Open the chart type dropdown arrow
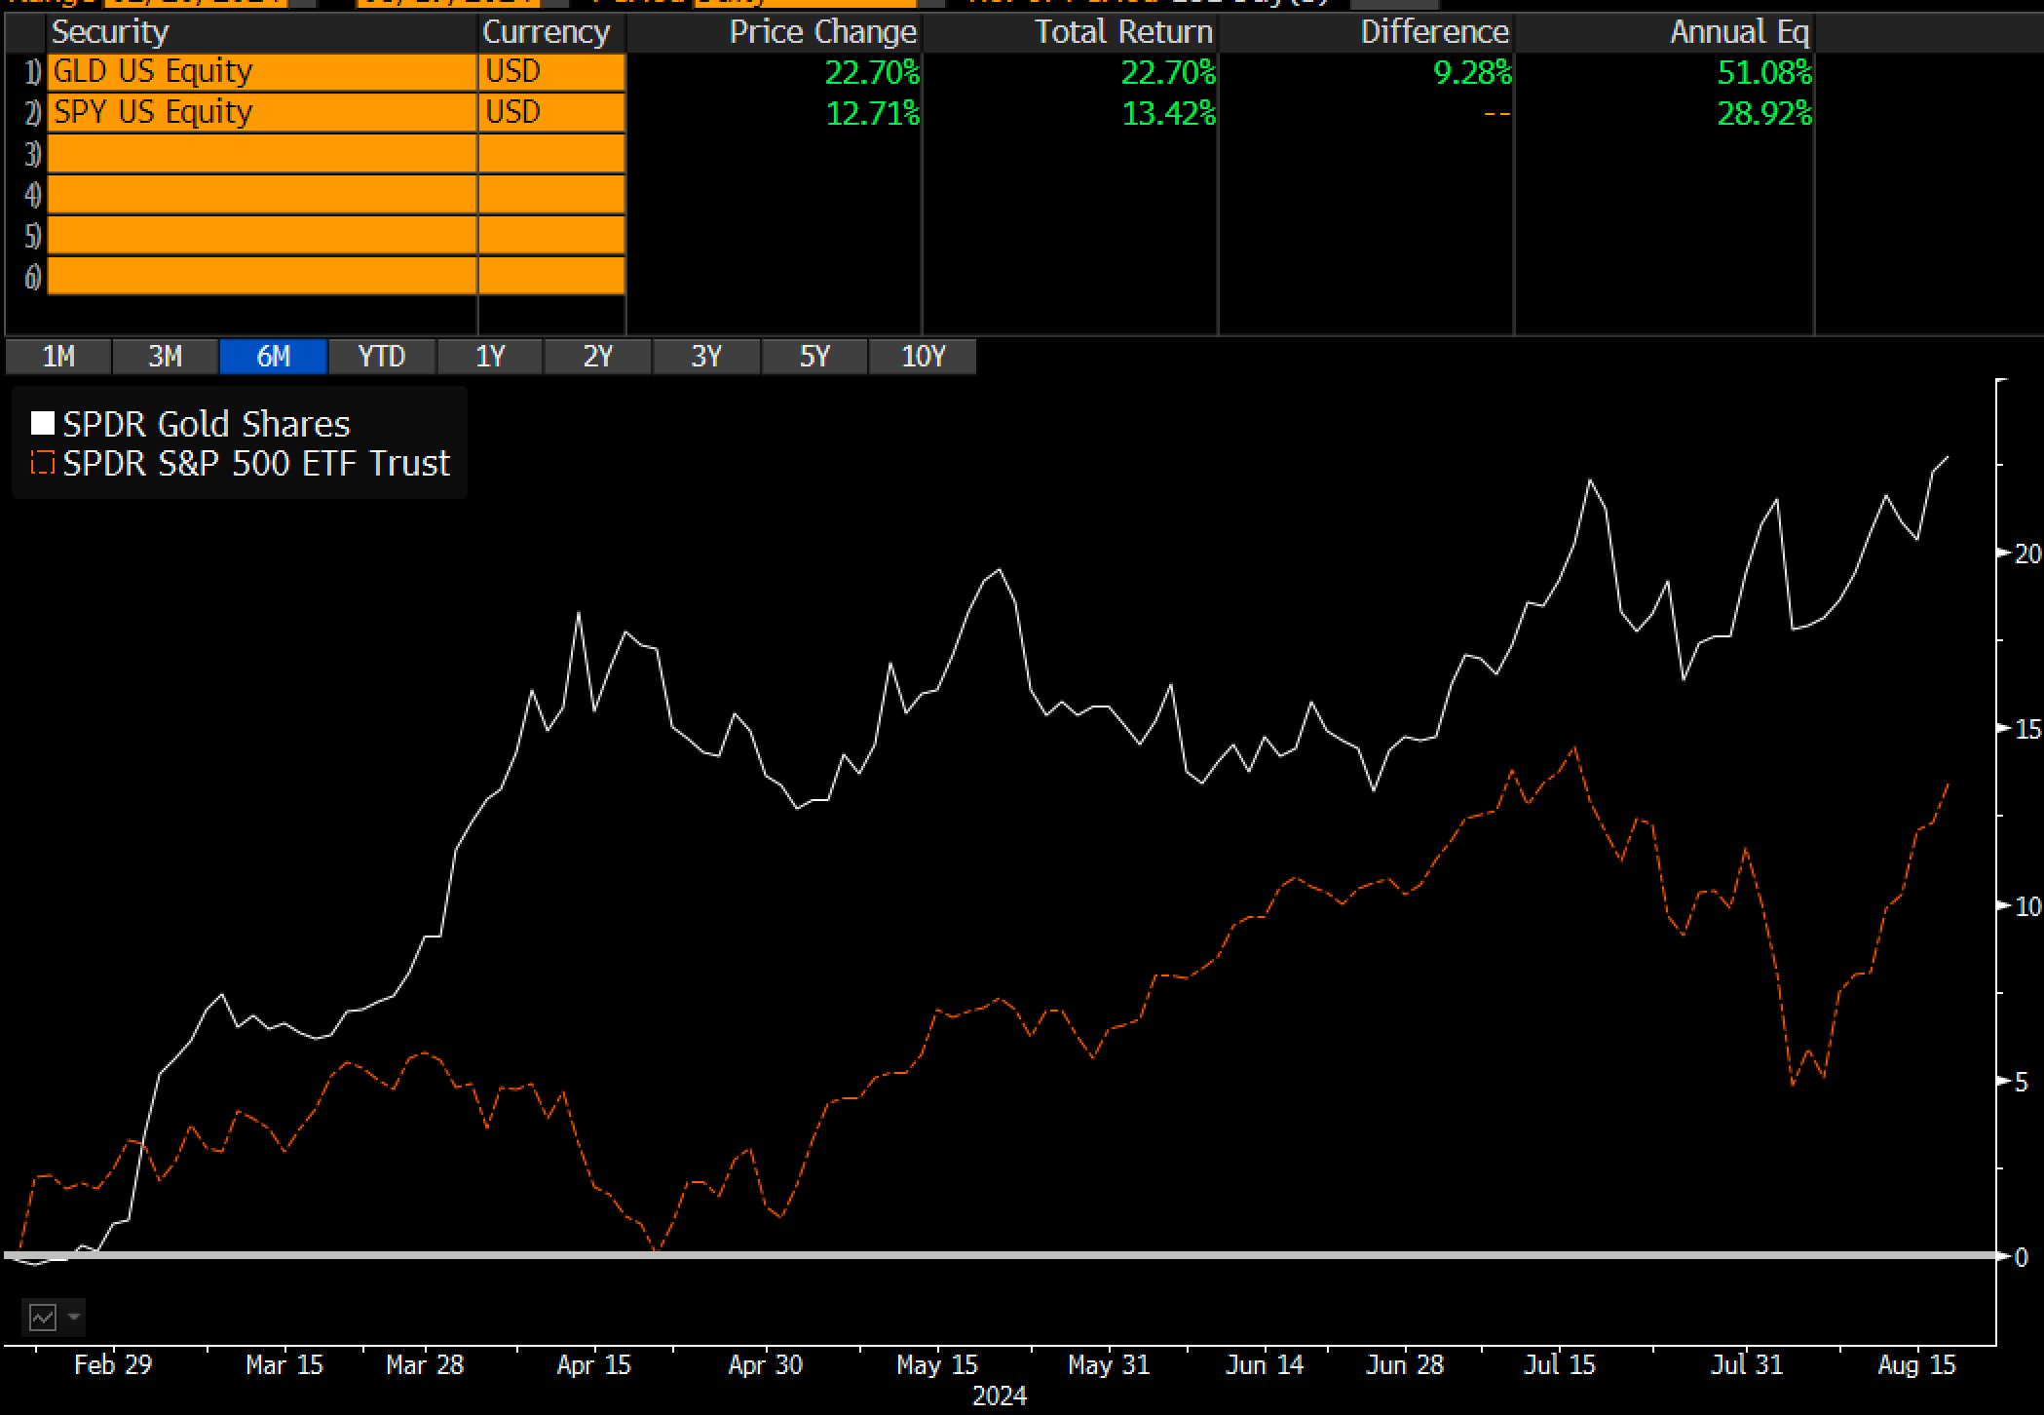Screen dimensions: 2044x1415 pyautogui.click(x=74, y=1318)
